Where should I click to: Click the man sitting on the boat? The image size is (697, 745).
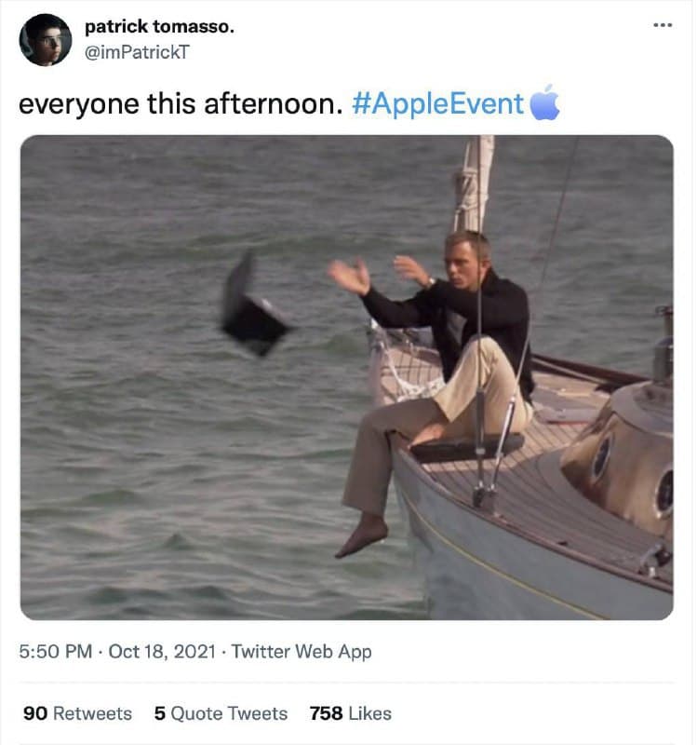click(x=447, y=372)
